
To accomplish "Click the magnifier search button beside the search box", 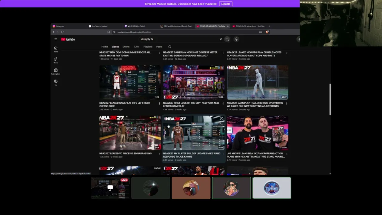I will [x=227, y=39].
